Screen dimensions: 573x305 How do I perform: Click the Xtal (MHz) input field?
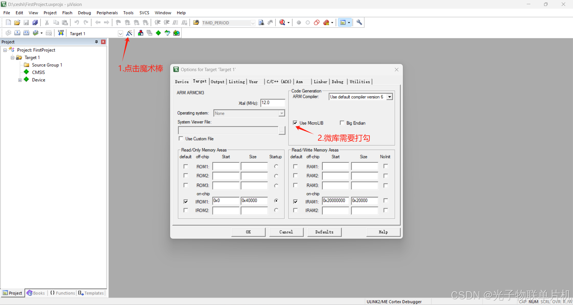coord(273,103)
